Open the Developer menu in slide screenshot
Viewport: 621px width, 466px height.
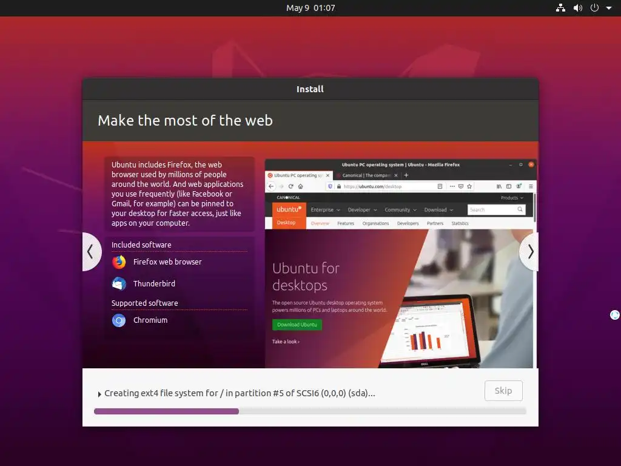[x=362, y=210]
